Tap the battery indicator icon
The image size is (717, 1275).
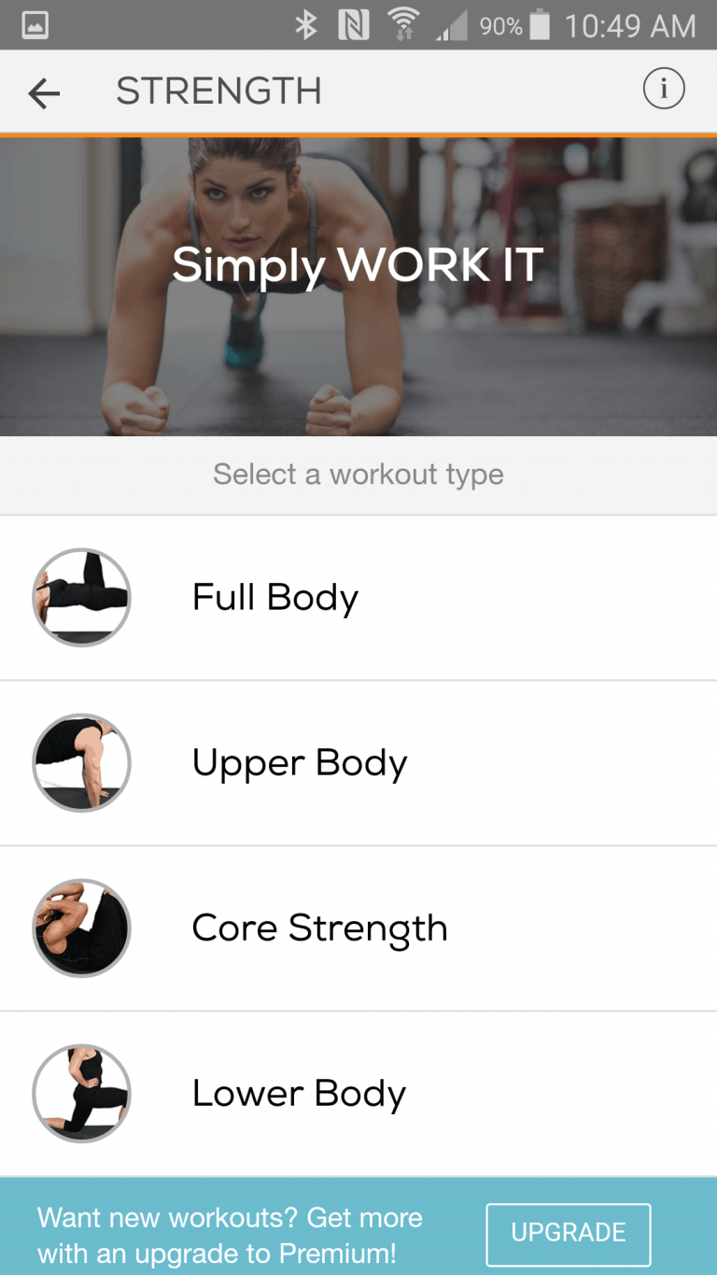[540, 25]
